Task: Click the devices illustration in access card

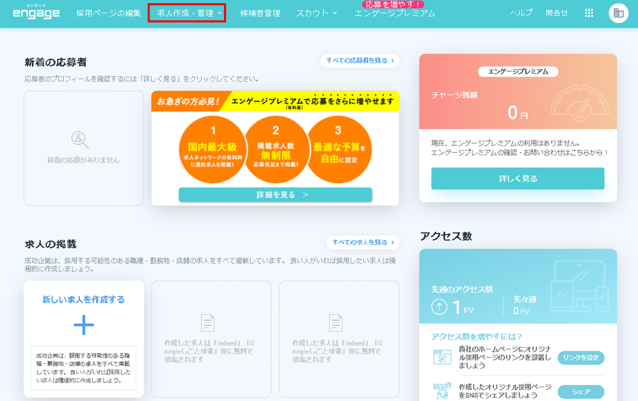Action: [x=580, y=287]
